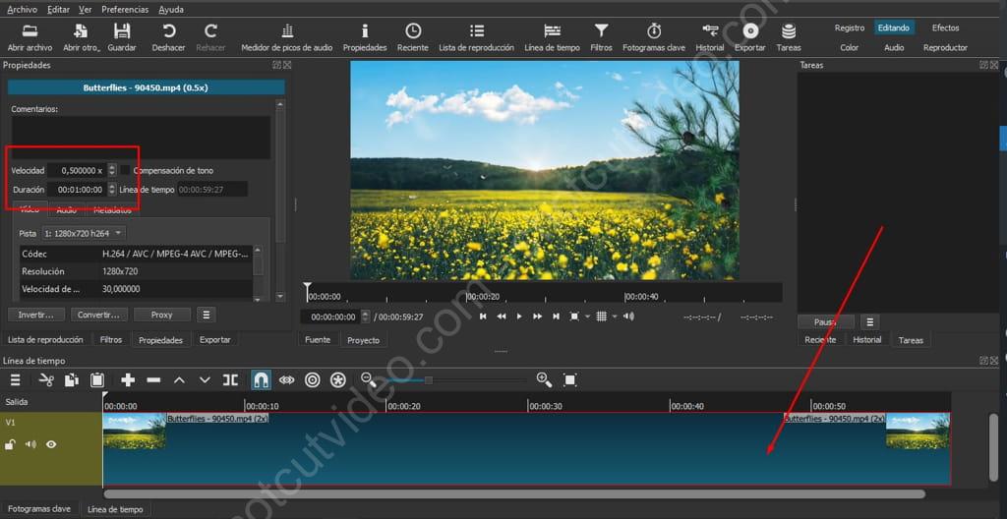Mute the V1 track speaker icon

pyautogui.click(x=30, y=444)
